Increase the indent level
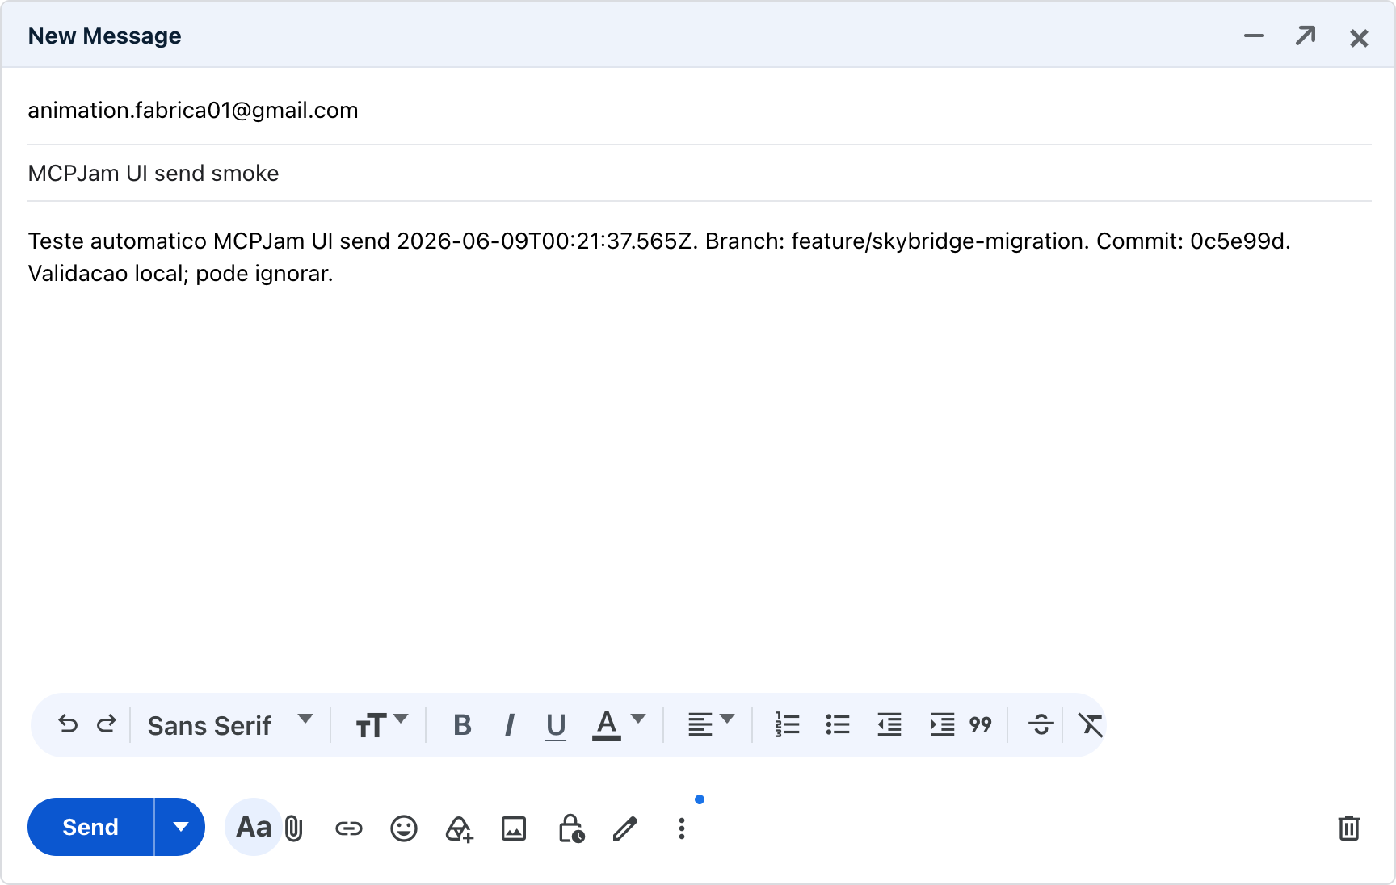 (942, 725)
